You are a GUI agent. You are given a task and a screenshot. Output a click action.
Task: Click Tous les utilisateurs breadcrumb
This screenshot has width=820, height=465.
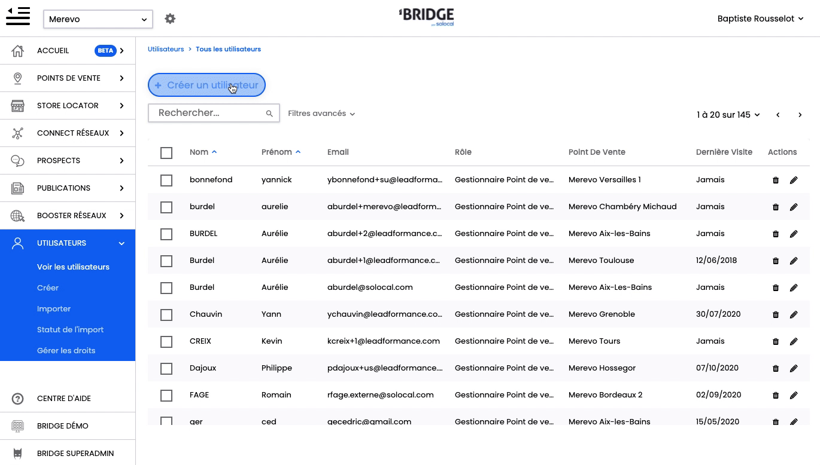pyautogui.click(x=228, y=49)
